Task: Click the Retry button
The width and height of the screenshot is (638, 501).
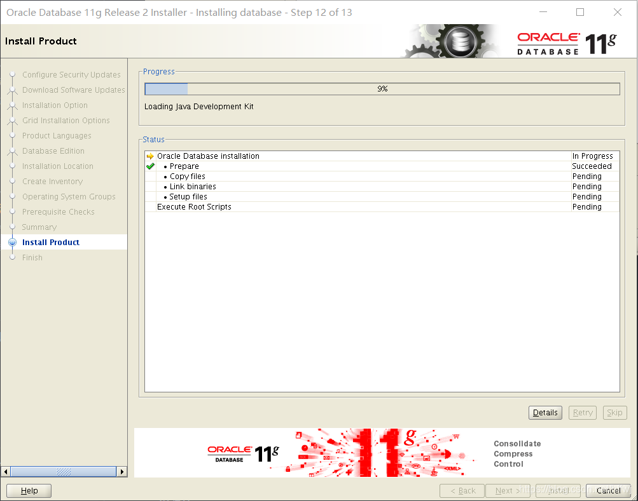Action: 583,413
